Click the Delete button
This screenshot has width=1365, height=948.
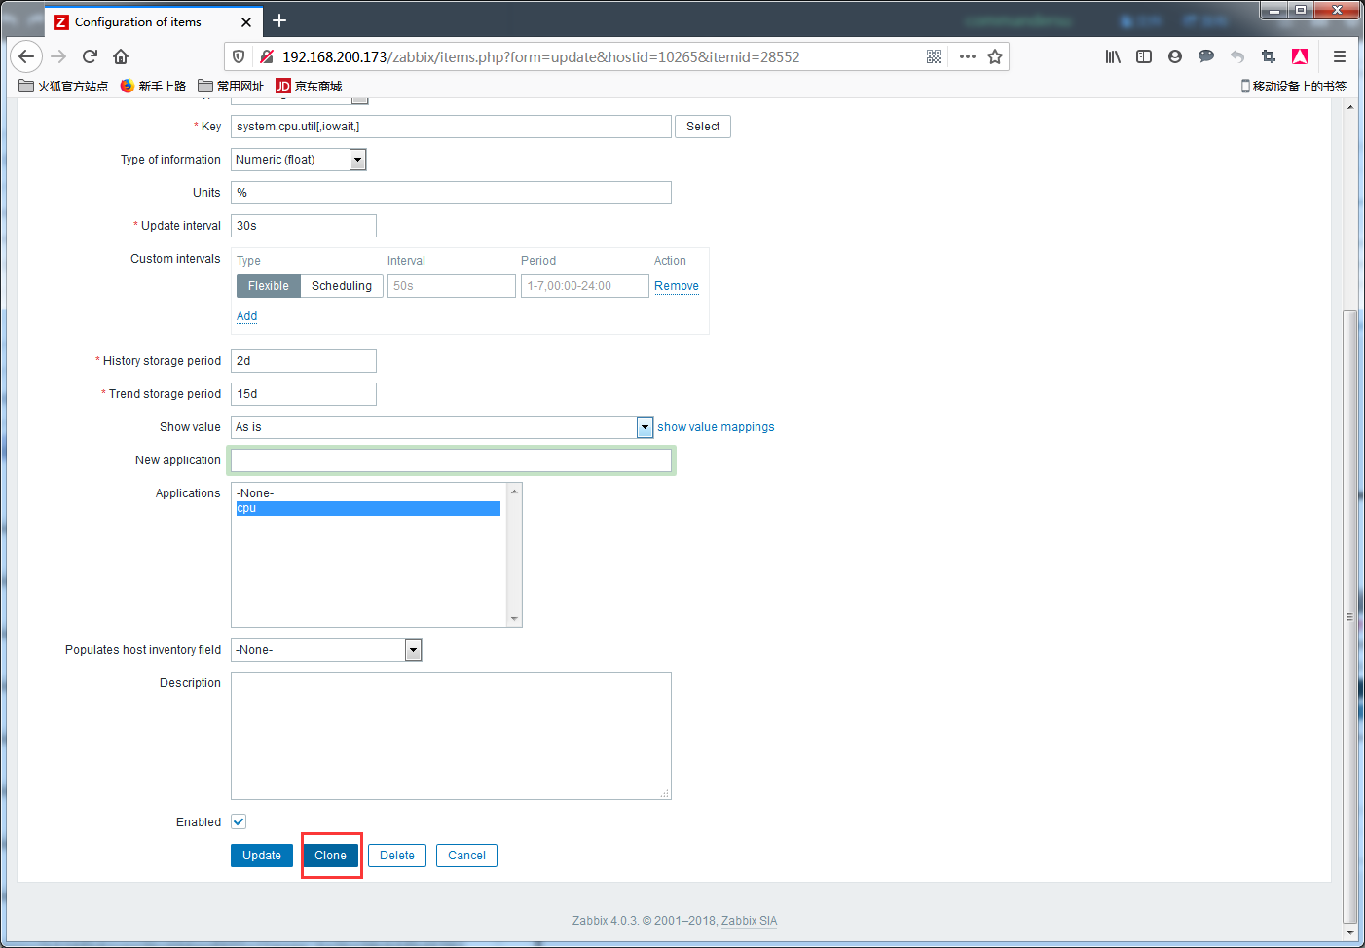[x=397, y=856]
